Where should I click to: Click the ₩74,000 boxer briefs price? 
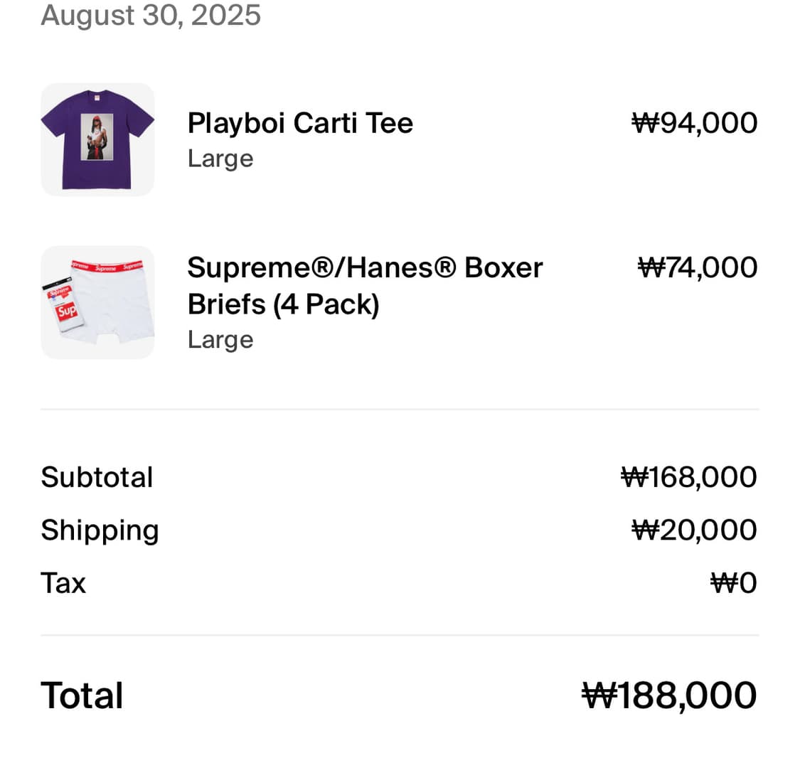click(x=698, y=267)
